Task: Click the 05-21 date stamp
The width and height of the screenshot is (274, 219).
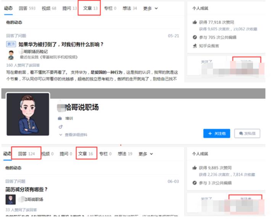Action: tap(173, 36)
